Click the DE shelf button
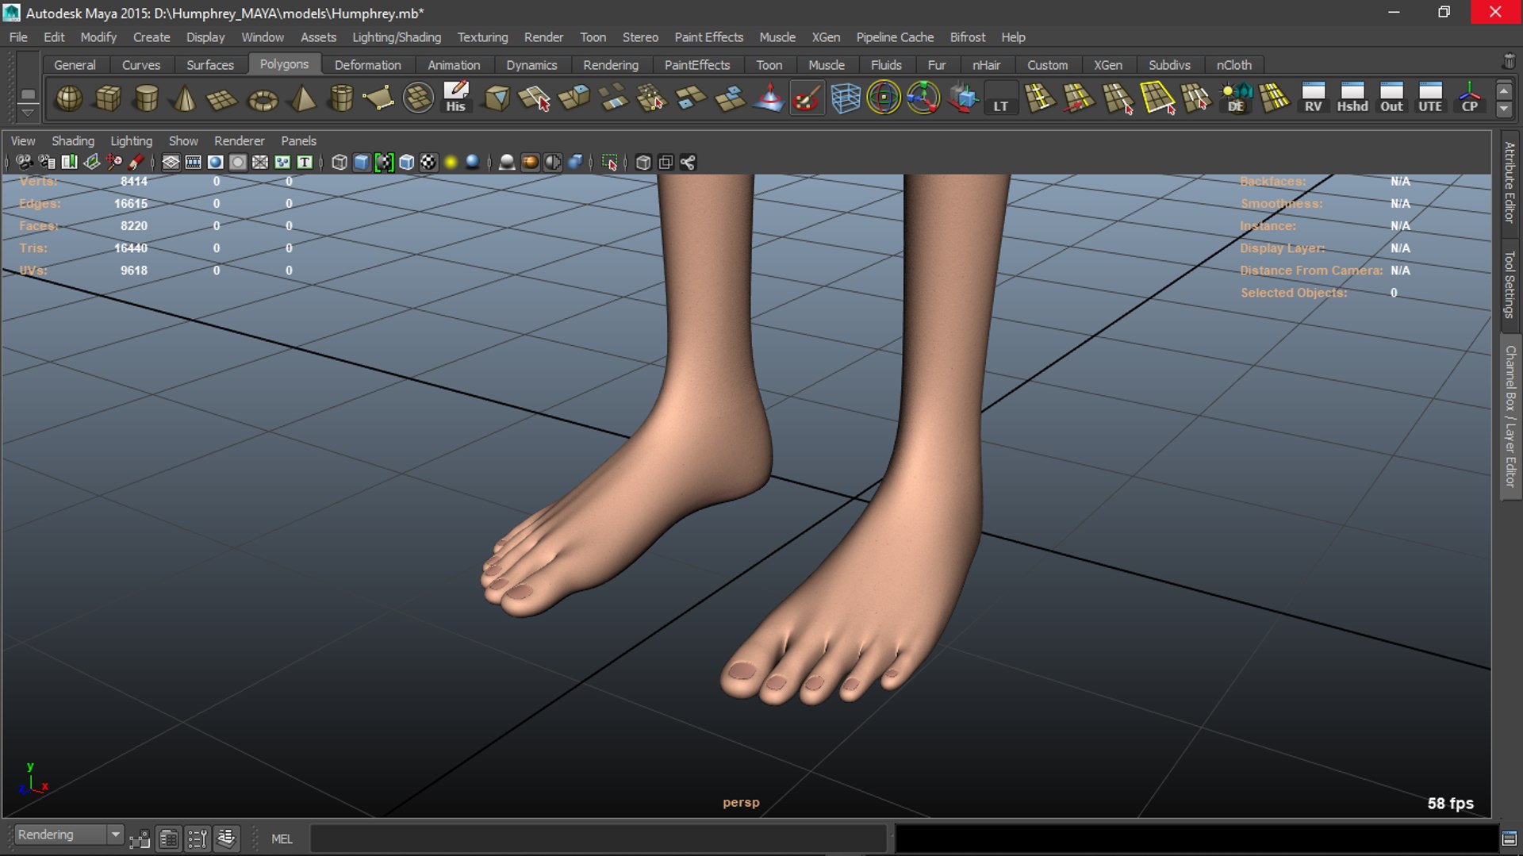 (x=1236, y=98)
